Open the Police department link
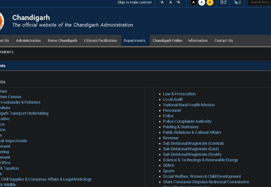 pos(168,116)
